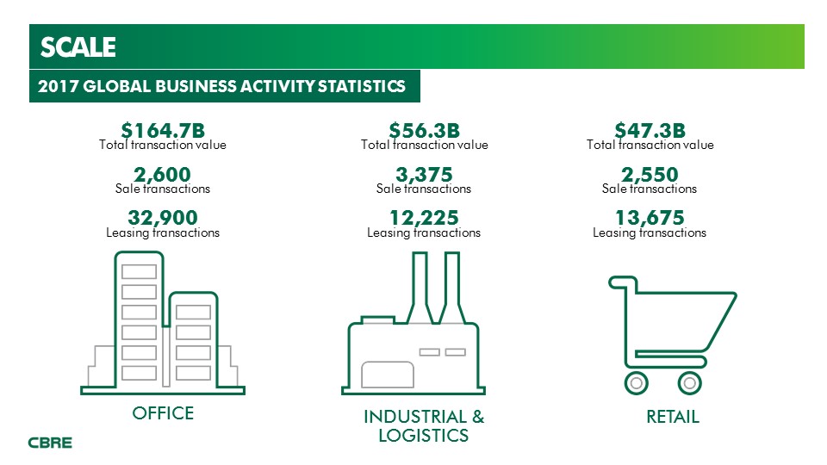Image resolution: width=827 pixels, height=465 pixels.
Task: Click the OFFICE label
Action: (x=163, y=413)
